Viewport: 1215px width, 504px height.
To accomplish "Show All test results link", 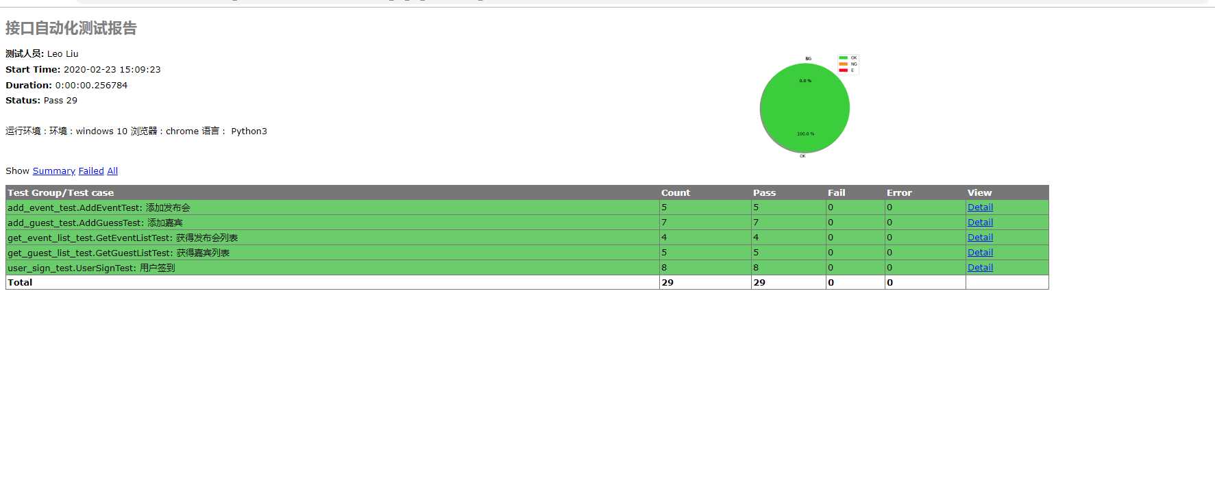I will click(x=112, y=171).
